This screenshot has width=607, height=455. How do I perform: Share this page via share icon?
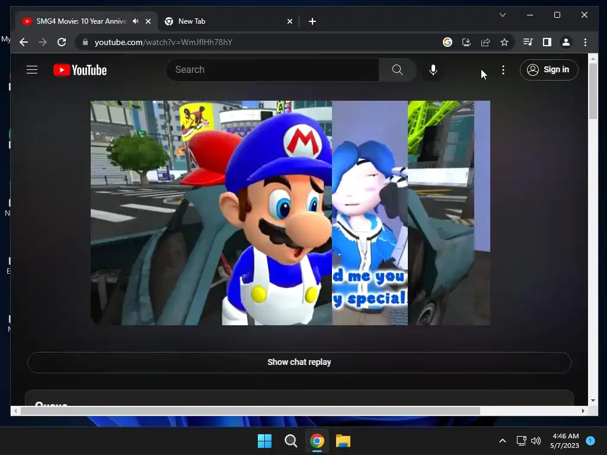pyautogui.click(x=485, y=42)
